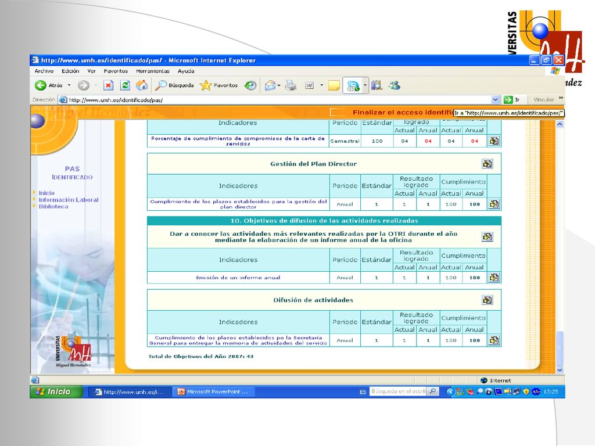Click the icon beside Gestión del Plan Director
Image resolution: width=595 pixels, height=446 pixels.
488,164
